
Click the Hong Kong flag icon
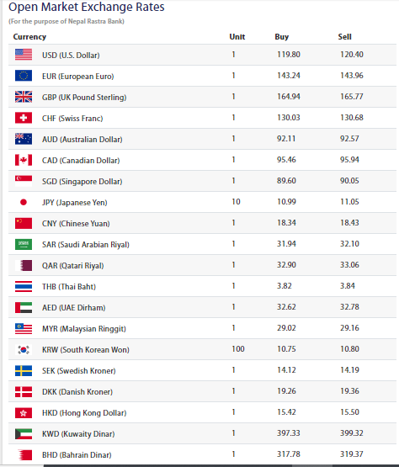(x=24, y=412)
